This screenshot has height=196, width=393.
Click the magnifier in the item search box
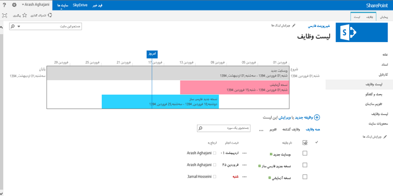click(x=200, y=128)
